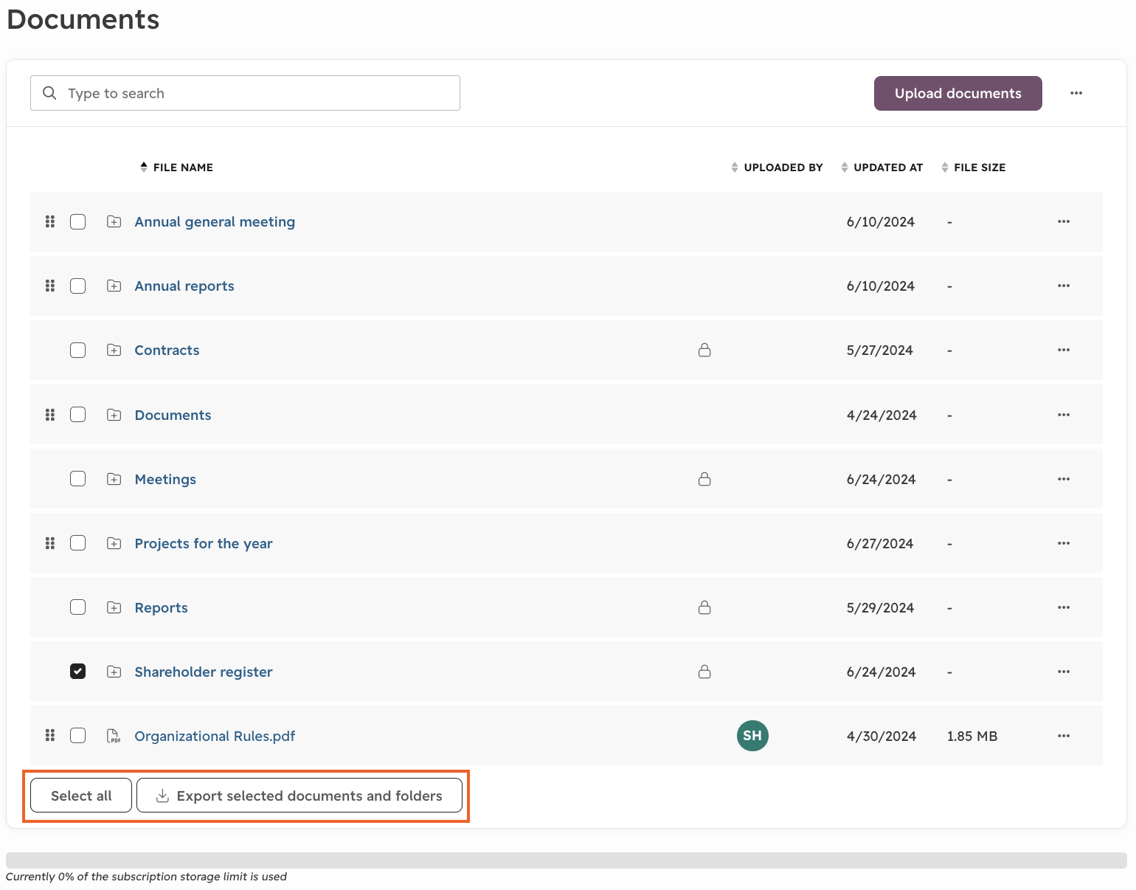Open the Shareholder register folder link
The width and height of the screenshot is (1136, 890).
(x=204, y=672)
